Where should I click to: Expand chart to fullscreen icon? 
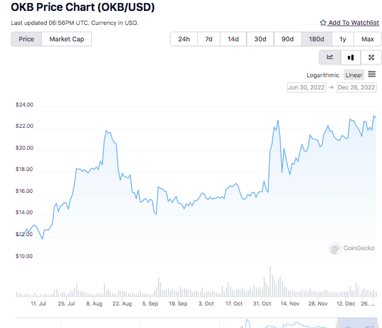(371, 57)
